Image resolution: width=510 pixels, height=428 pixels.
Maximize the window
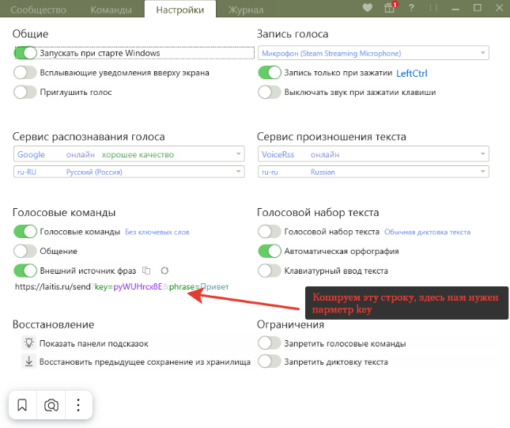(477, 7)
